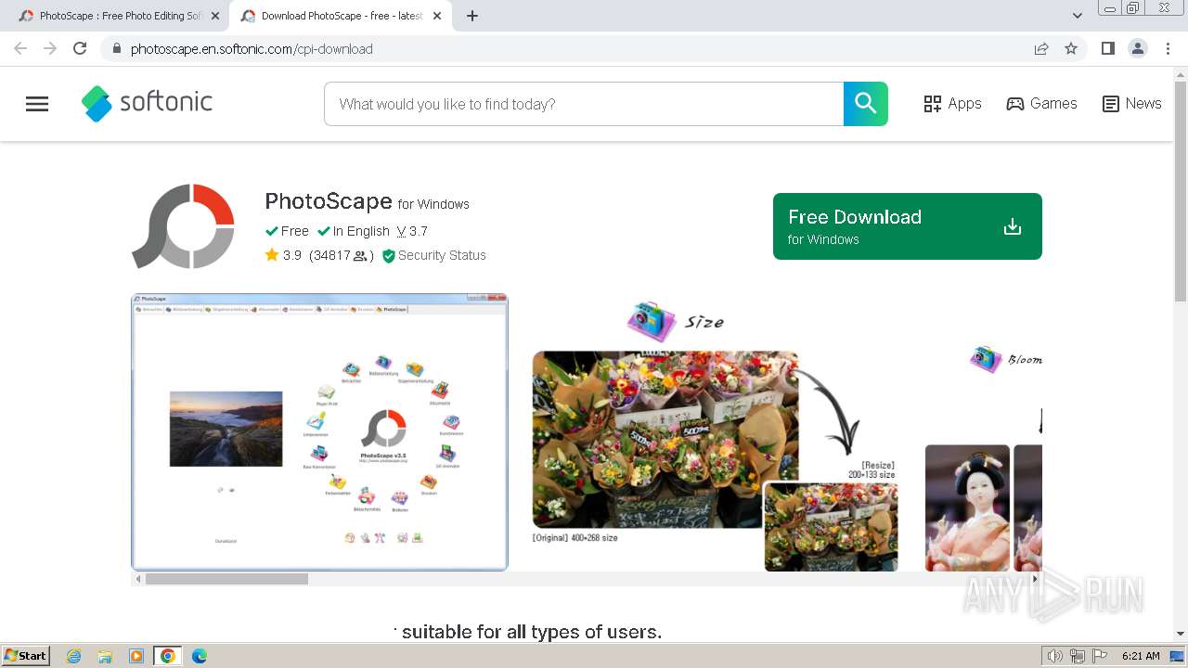The width and height of the screenshot is (1188, 668).
Task: Click the gallery scroll right arrow
Action: [1036, 579]
